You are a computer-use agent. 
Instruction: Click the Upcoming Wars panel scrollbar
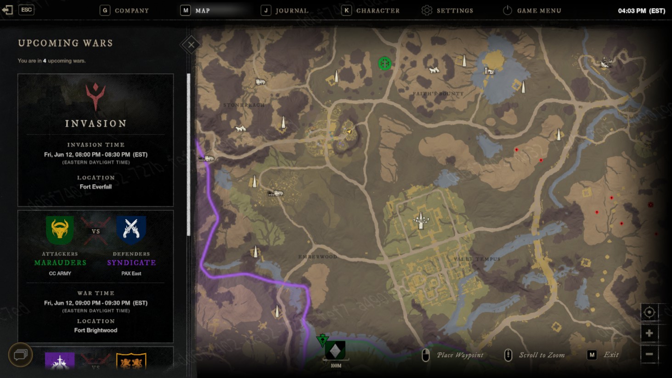point(188,155)
